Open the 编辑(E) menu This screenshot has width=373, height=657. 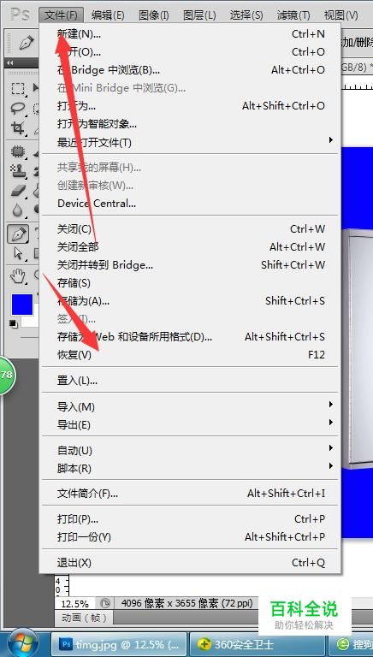pyautogui.click(x=108, y=15)
